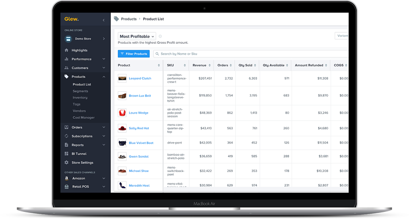Open the Product List submenu item
Screen dimensions: 409x219
[x=82, y=85]
